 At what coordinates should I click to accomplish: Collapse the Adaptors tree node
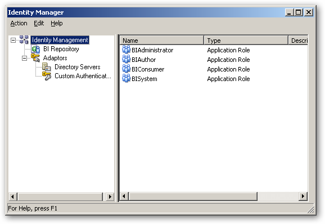click(x=24, y=59)
